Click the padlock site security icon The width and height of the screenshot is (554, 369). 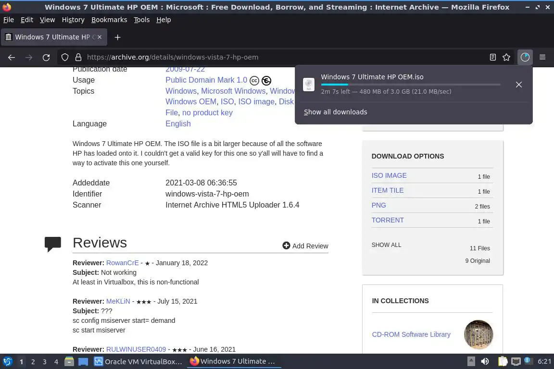[78, 57]
